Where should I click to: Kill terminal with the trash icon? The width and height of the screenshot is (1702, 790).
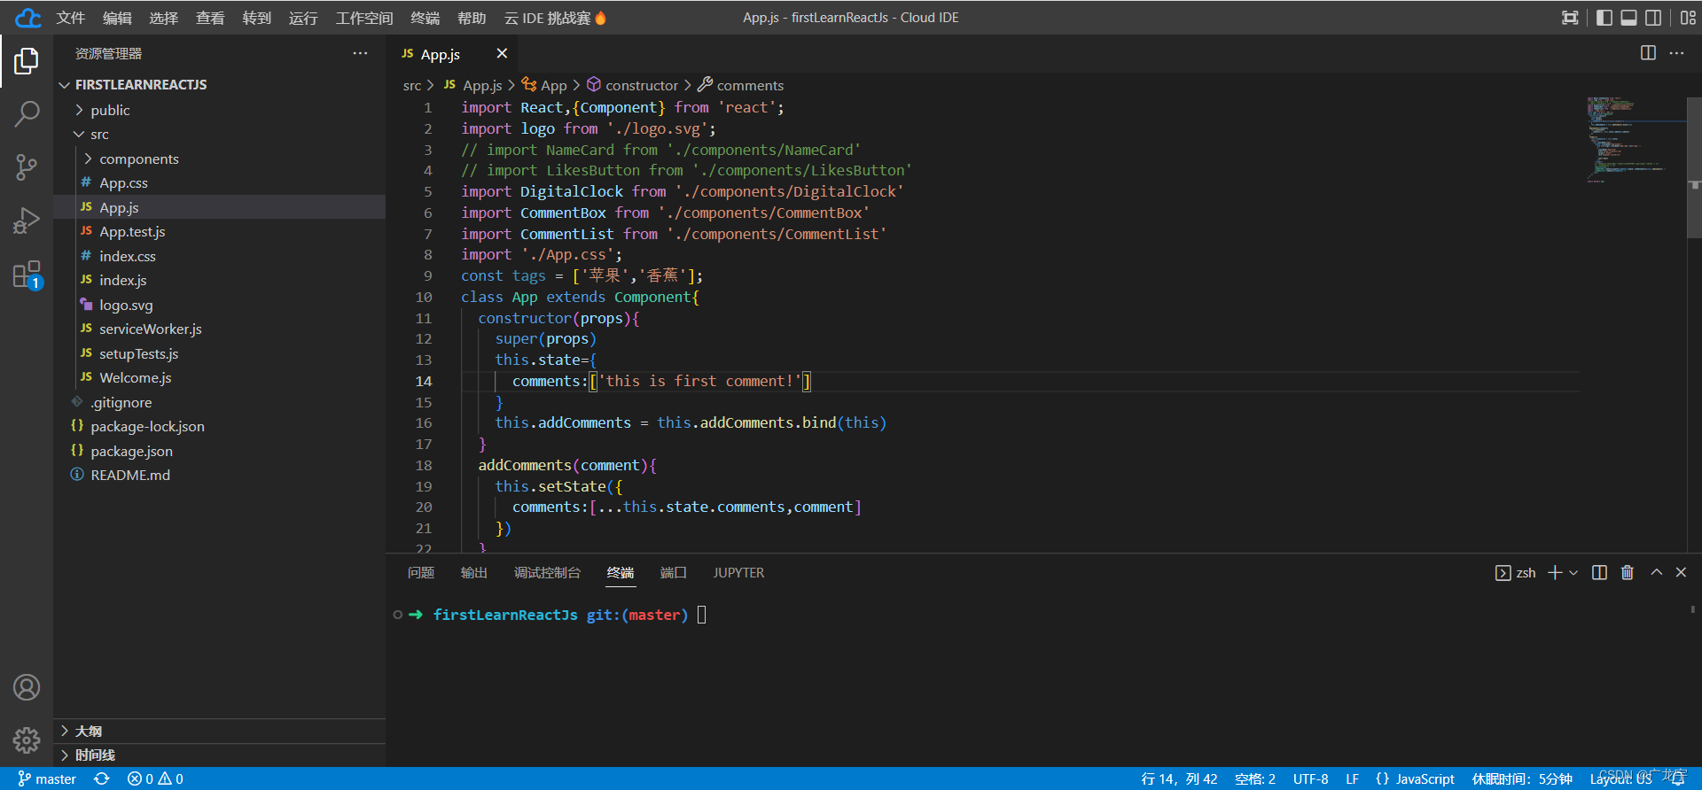[1628, 573]
